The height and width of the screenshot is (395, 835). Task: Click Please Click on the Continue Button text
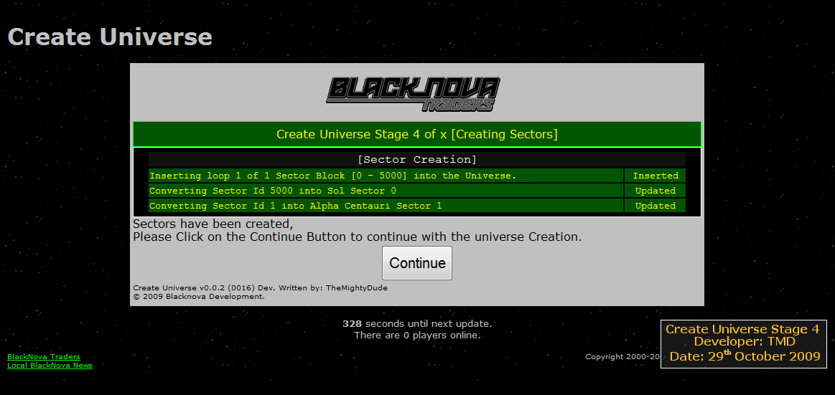358,237
